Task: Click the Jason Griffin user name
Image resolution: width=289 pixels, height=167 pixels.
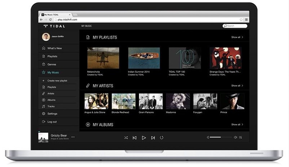Action: pyautogui.click(x=58, y=36)
